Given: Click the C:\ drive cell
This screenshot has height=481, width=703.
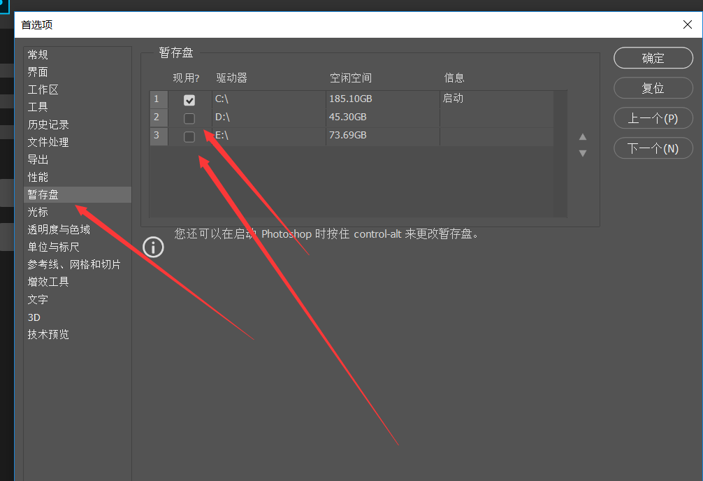Looking at the screenshot, I should [x=269, y=99].
